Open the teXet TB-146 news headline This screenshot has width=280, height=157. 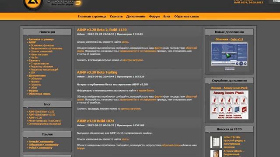[x=234, y=142]
